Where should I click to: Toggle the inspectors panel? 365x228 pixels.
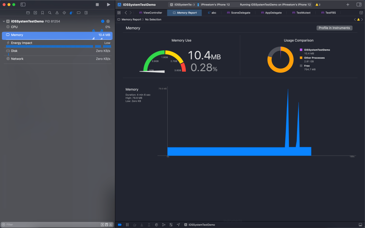pyautogui.click(x=359, y=5)
